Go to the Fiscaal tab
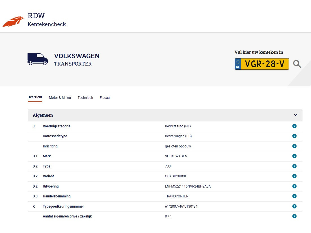Screen dimensions: 311x233 click(105, 98)
